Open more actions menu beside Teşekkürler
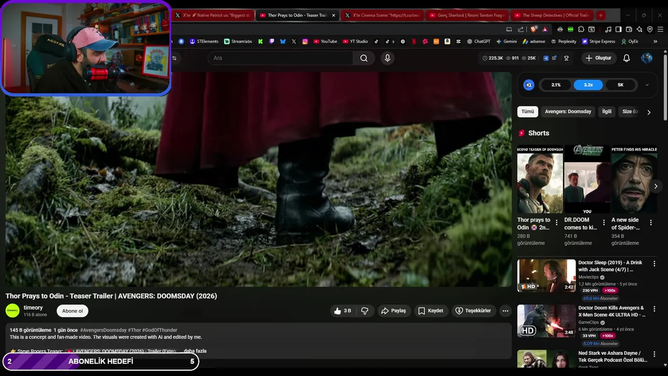The height and width of the screenshot is (376, 668). [x=505, y=311]
